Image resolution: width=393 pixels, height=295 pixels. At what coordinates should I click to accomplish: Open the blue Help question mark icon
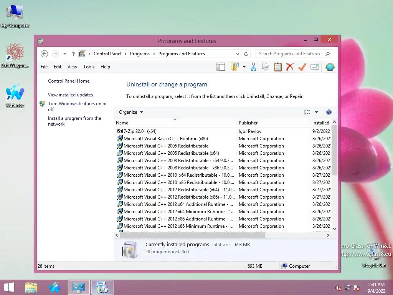click(329, 112)
